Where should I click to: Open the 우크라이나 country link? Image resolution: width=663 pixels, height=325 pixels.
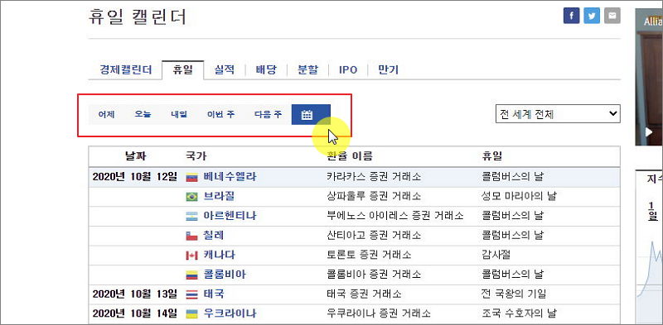pos(230,313)
